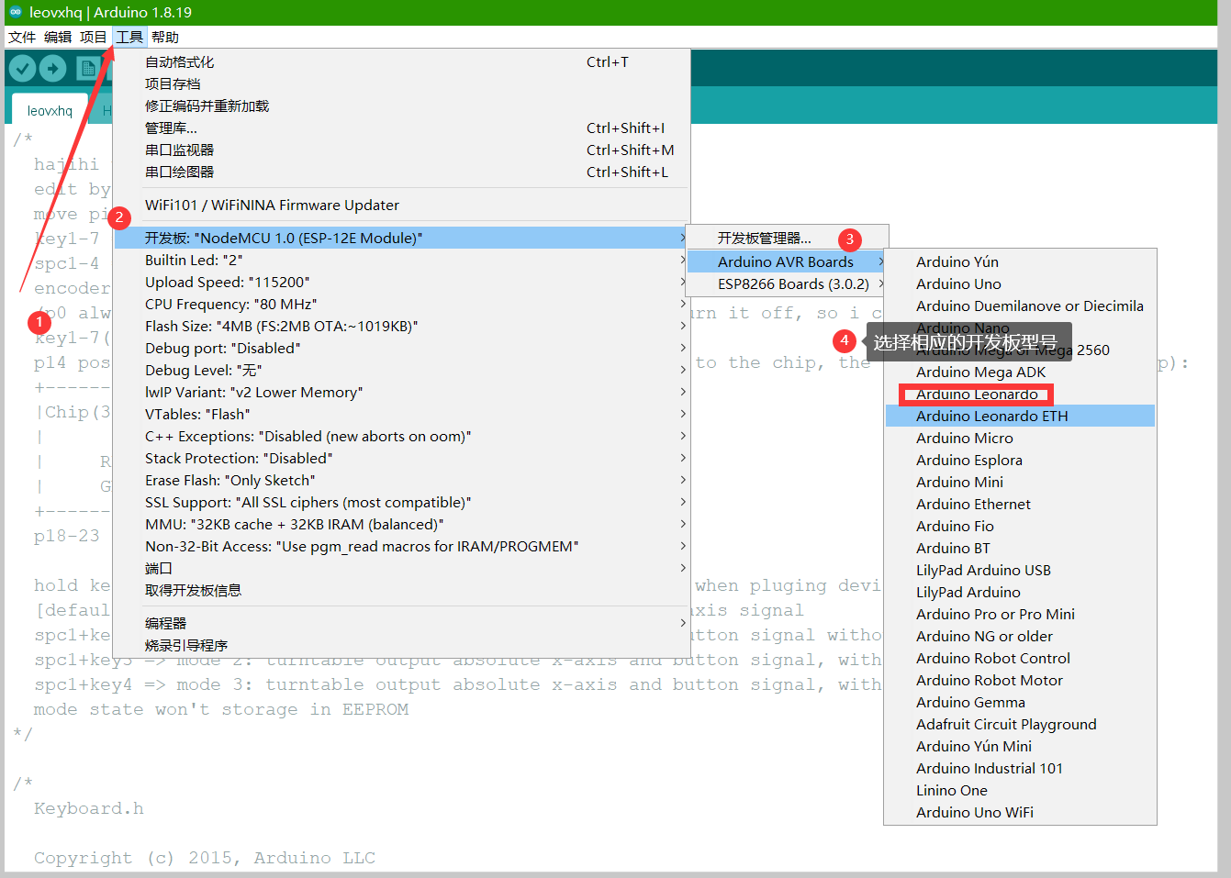Open 串口监视器 serial monitor
This screenshot has height=878, width=1231.
click(x=402, y=150)
